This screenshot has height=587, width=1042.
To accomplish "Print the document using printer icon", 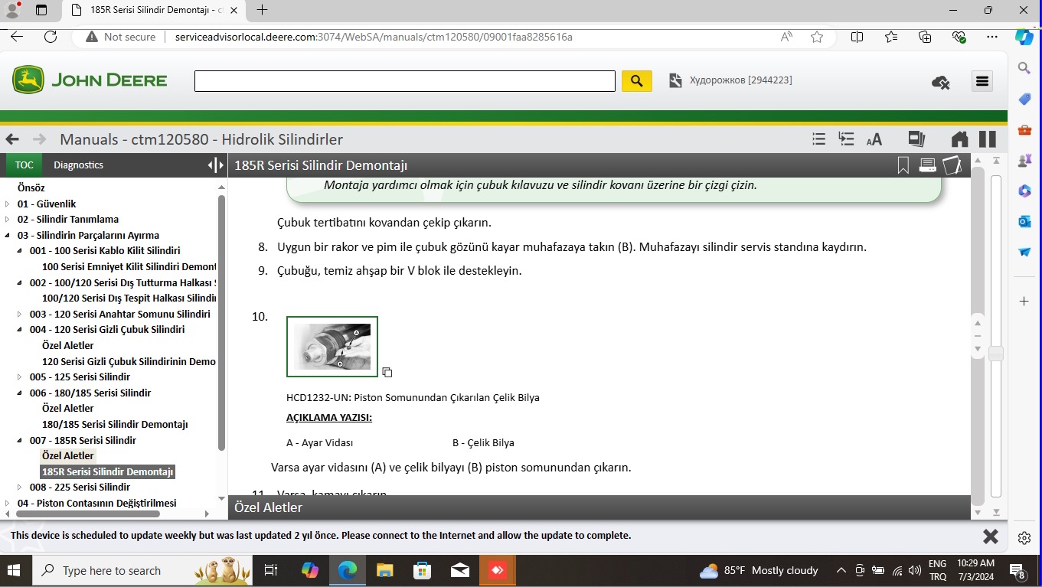I will click(927, 165).
